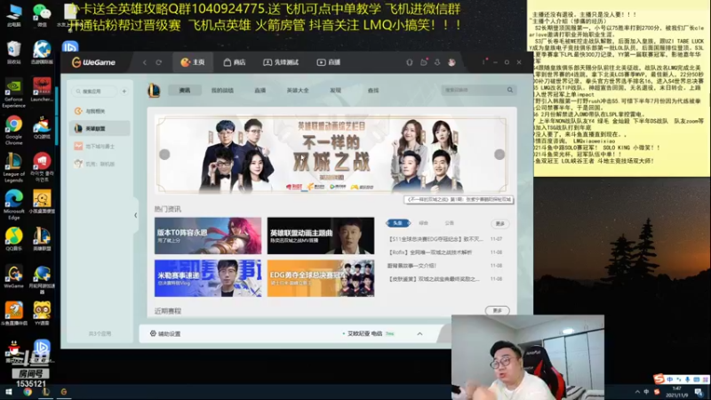Open the YY desktop icon
Screen dimensions: 711x400
42,314
